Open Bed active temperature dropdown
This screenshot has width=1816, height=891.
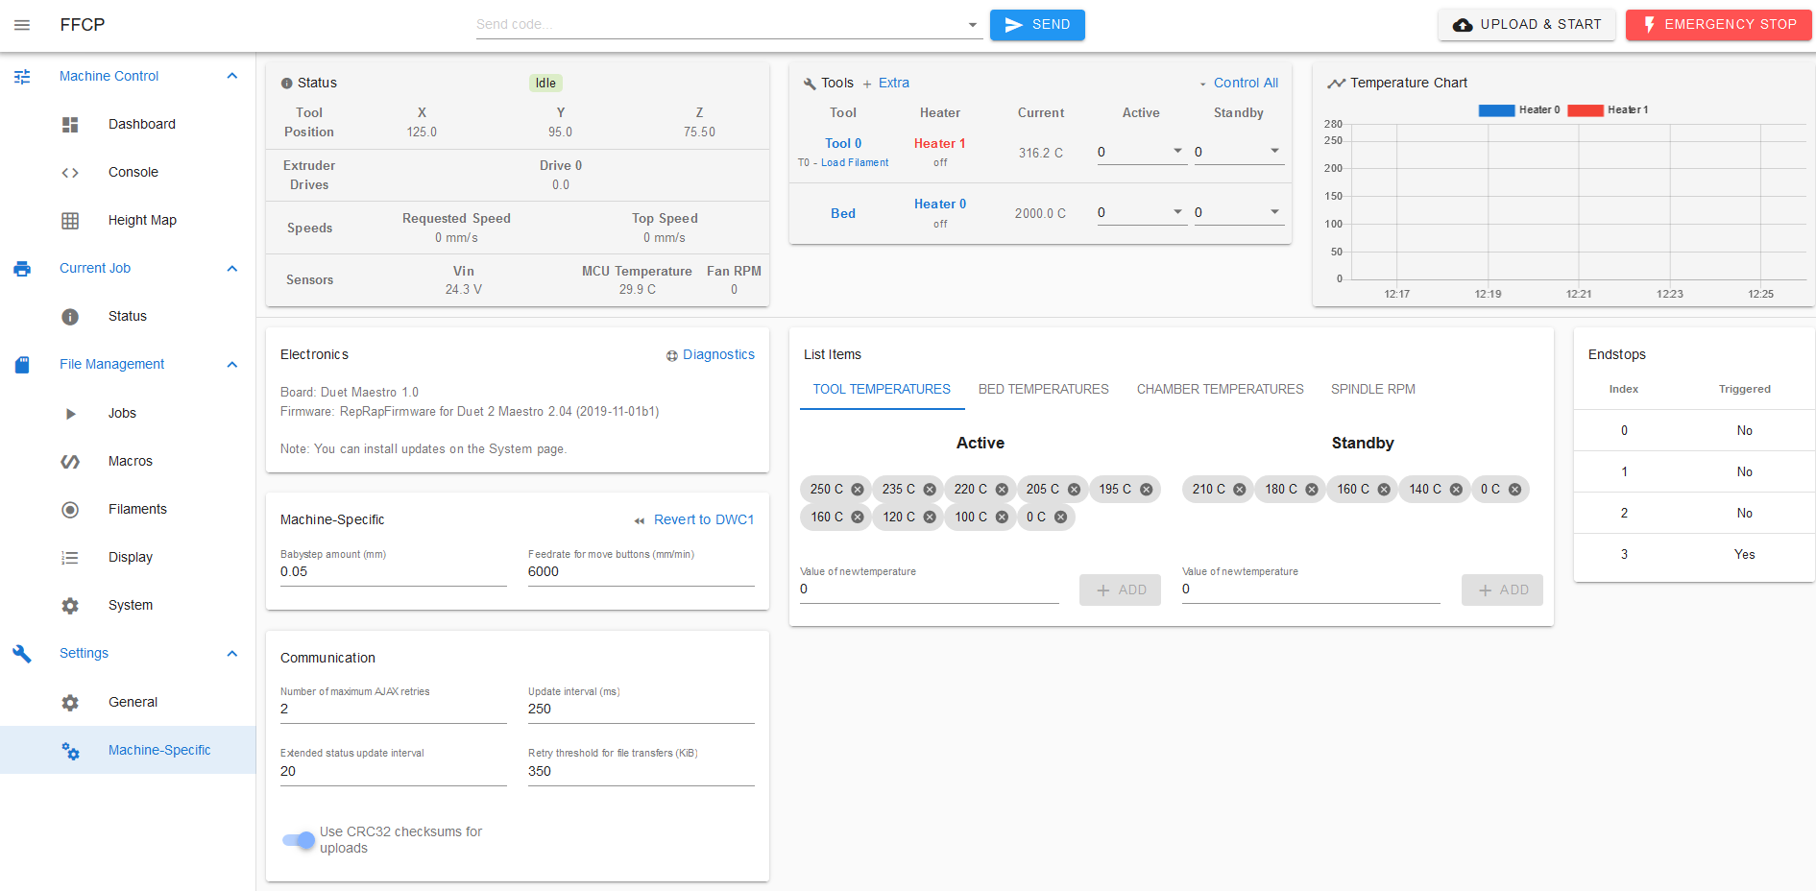point(1177,212)
